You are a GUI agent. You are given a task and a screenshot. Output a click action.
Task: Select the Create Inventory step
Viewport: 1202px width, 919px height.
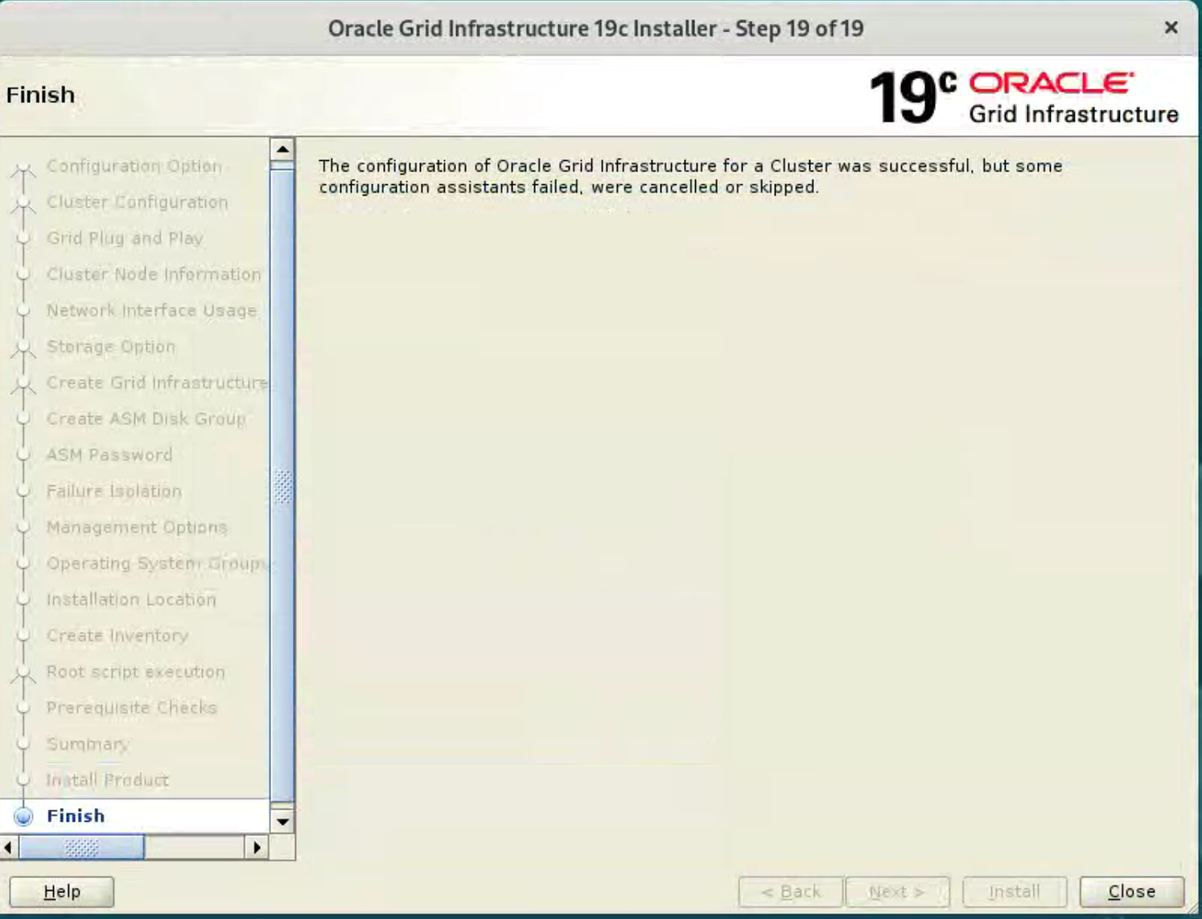117,636
